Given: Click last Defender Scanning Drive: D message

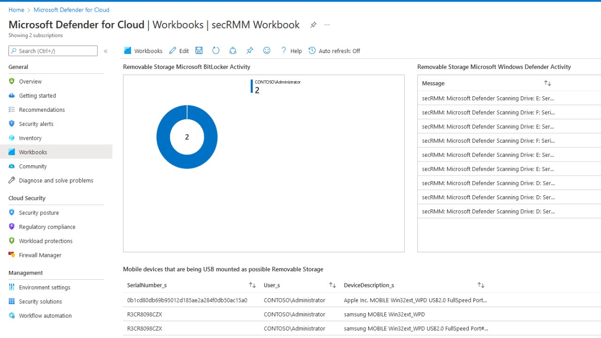Looking at the screenshot, I should [488, 211].
